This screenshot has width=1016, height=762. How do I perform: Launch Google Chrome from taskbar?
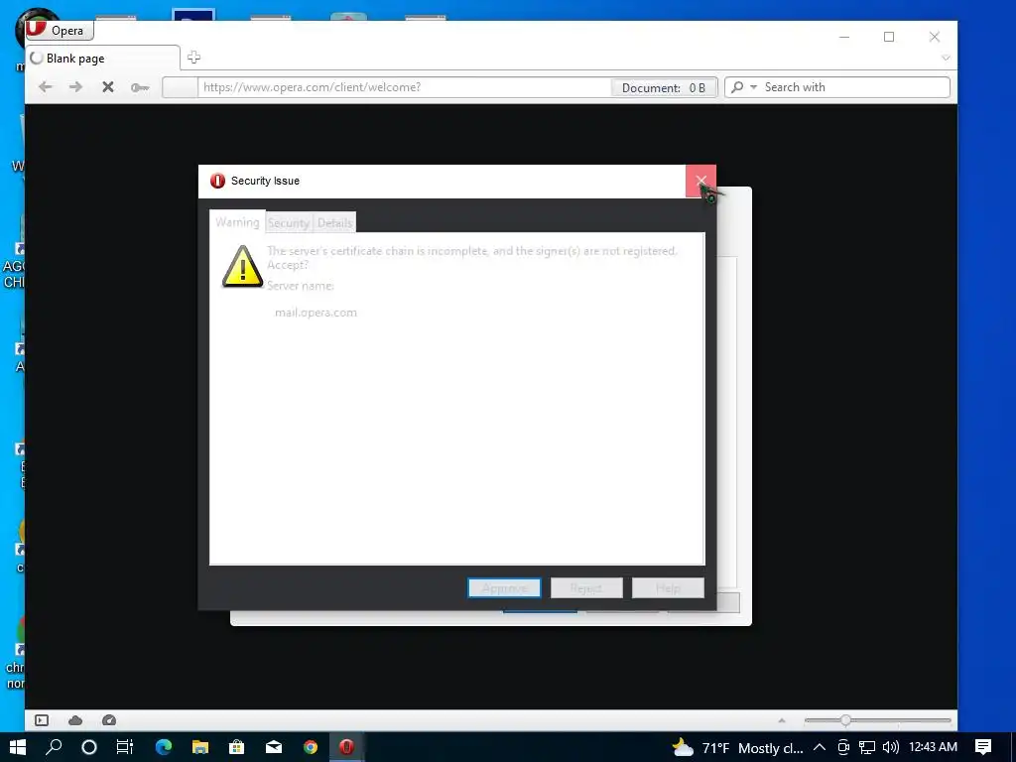point(311,747)
